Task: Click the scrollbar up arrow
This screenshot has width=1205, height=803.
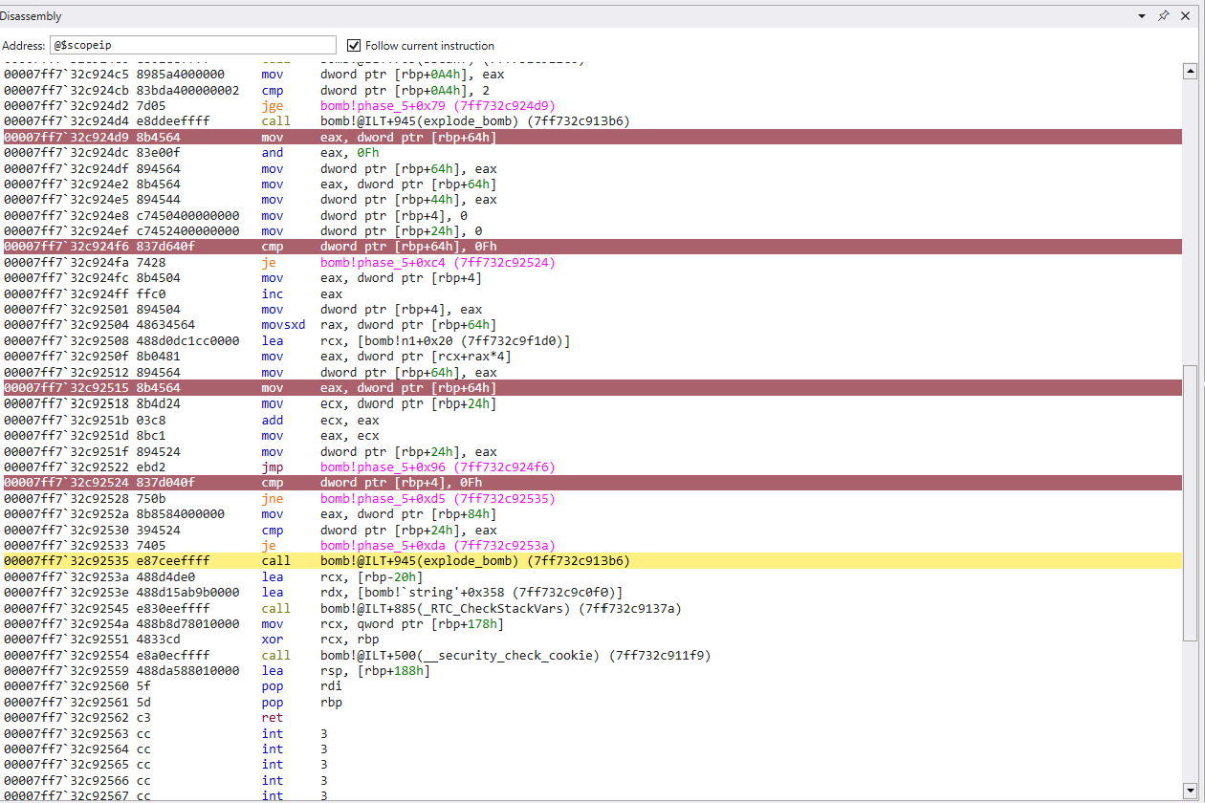Action: coord(1191,70)
